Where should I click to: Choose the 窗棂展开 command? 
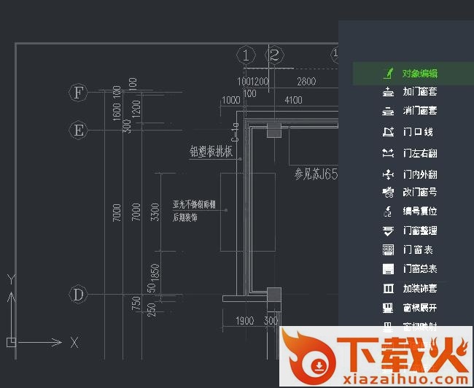419,308
